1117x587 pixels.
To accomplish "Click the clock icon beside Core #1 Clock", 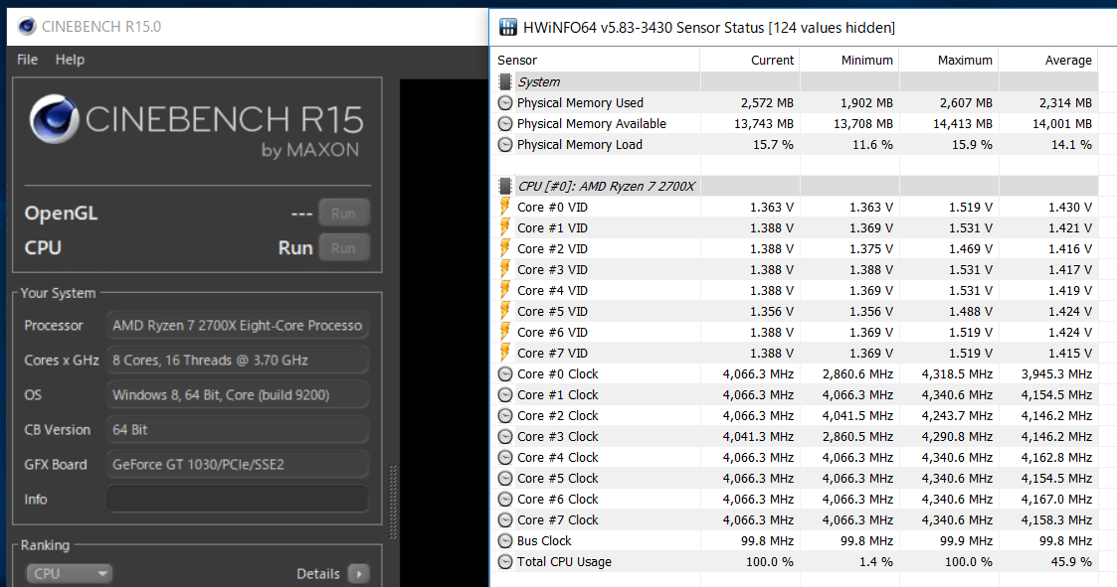I will [x=505, y=395].
